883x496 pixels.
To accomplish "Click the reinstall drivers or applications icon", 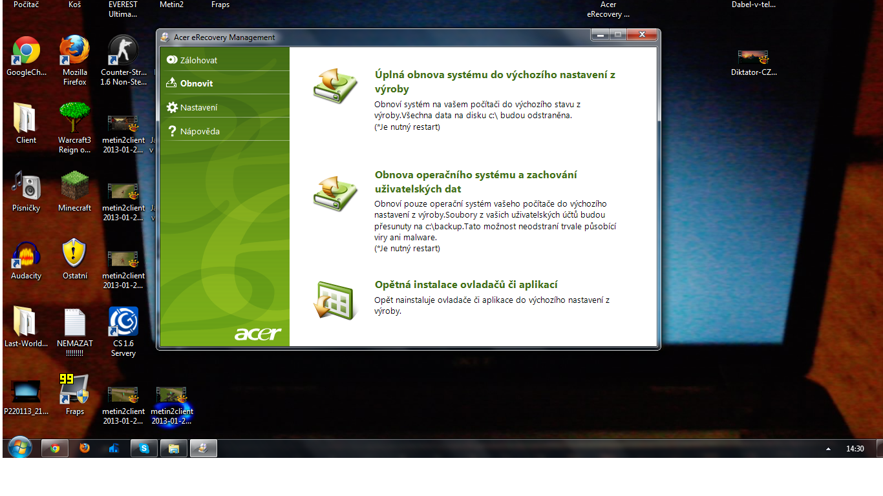I will [x=335, y=300].
